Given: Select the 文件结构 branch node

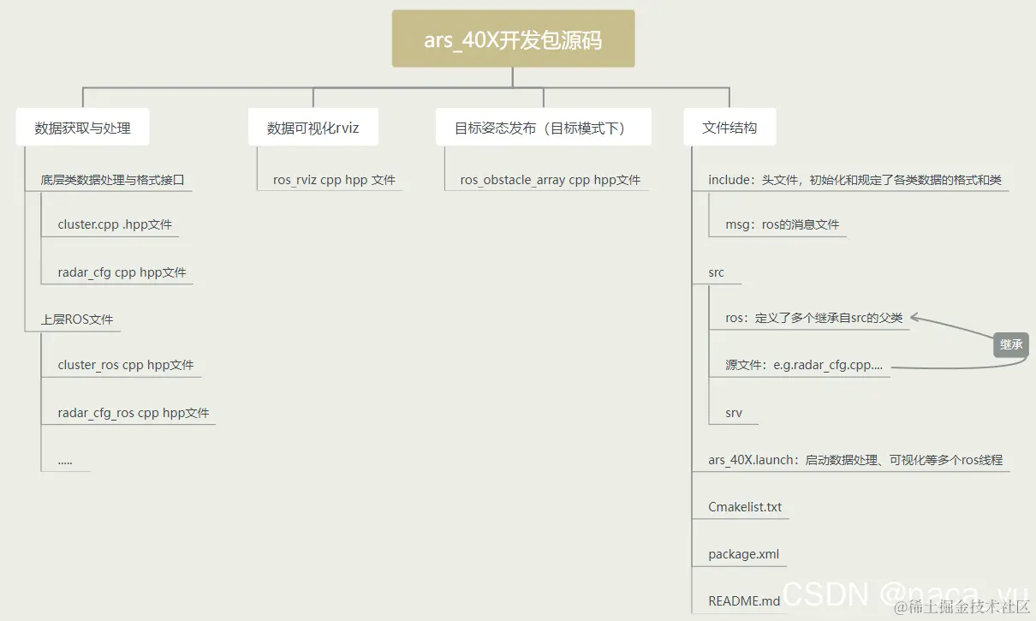Looking at the screenshot, I should click(x=729, y=126).
